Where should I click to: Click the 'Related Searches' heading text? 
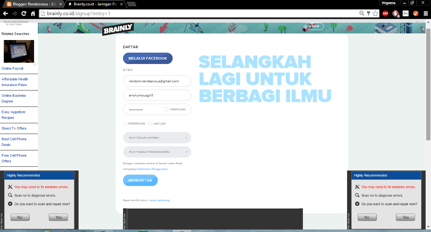[15, 34]
